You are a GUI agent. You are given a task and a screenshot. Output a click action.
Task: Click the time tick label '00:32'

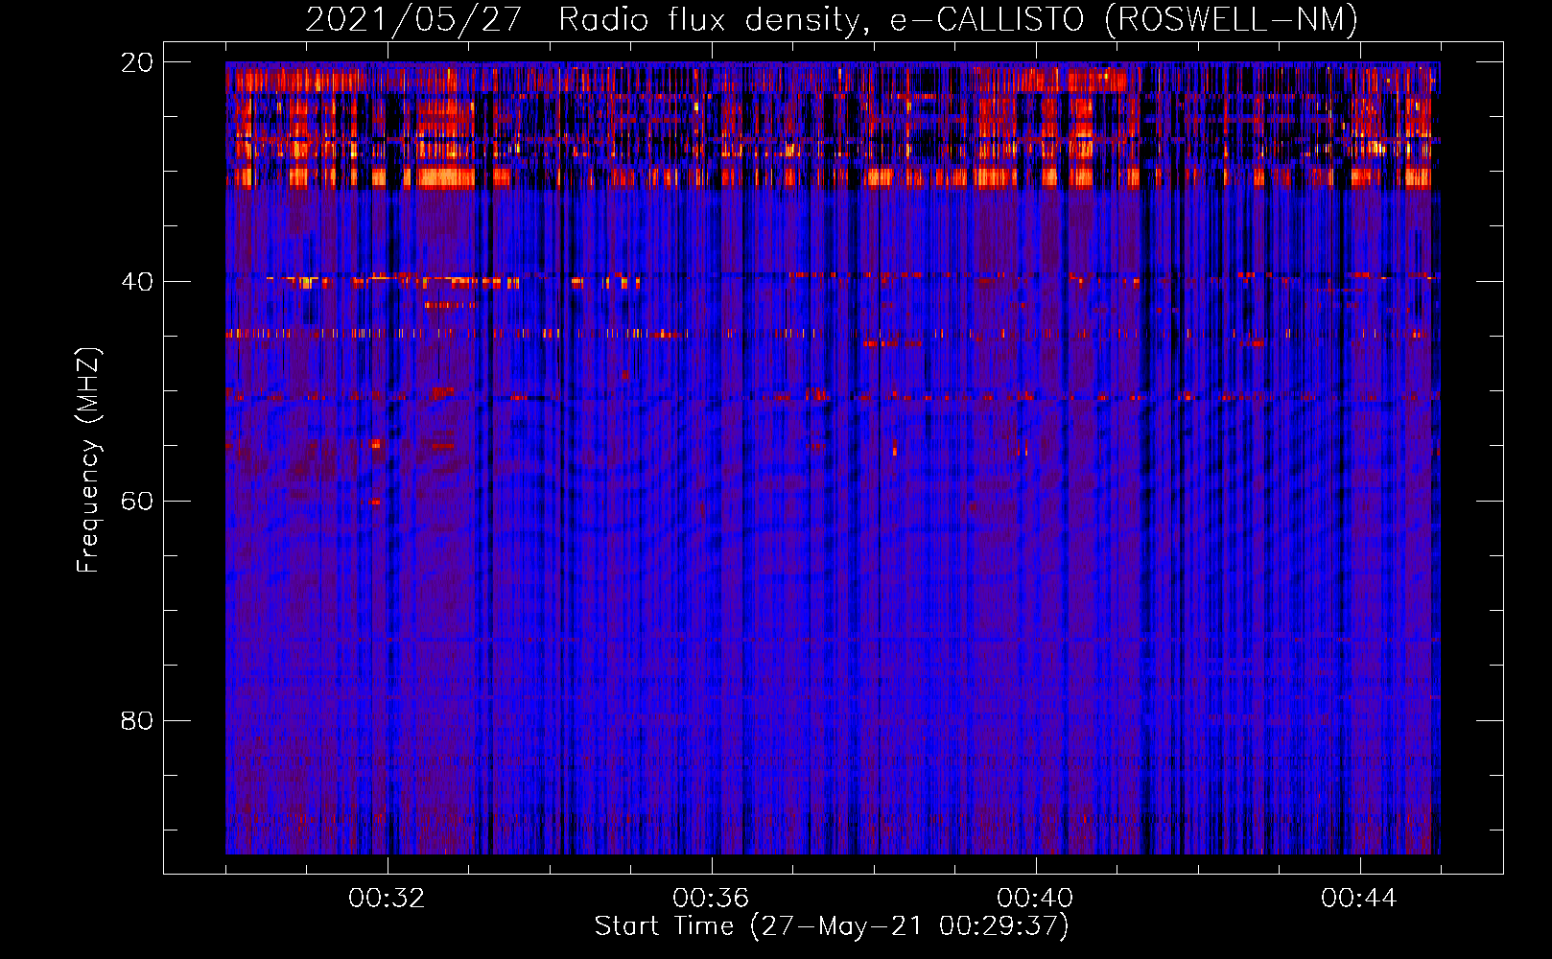click(387, 899)
